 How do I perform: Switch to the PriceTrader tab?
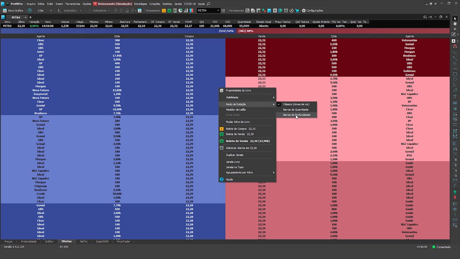(x=123, y=242)
